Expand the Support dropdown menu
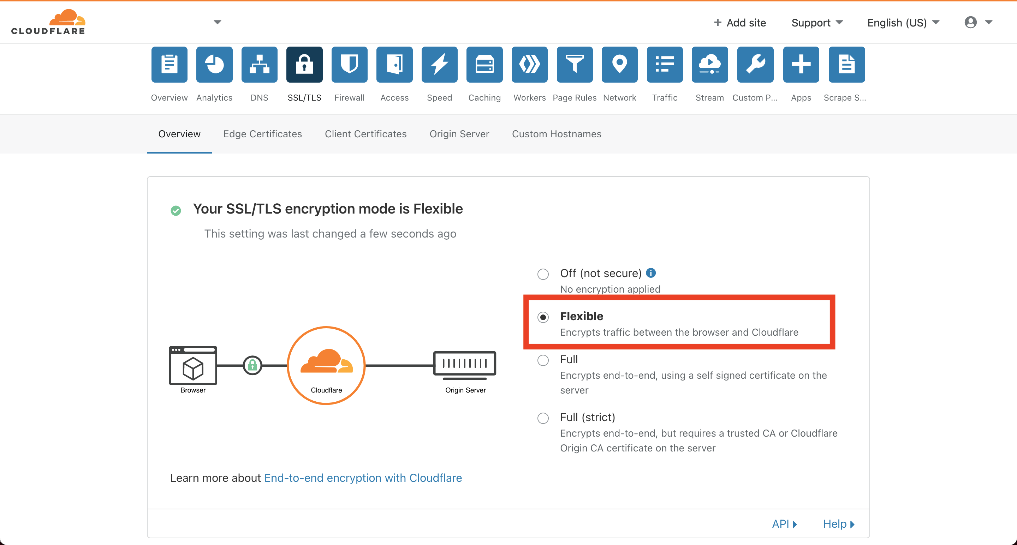Viewport: 1017px width, 545px height. tap(817, 23)
